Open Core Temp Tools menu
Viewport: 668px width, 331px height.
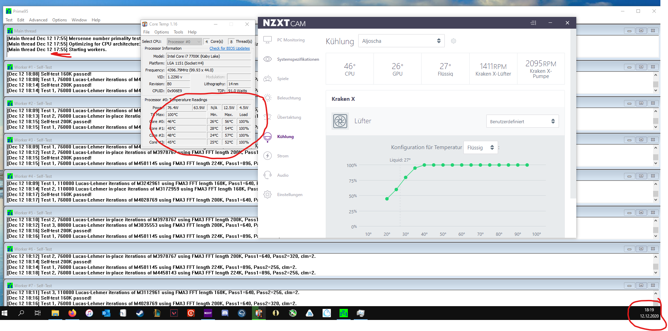tap(178, 32)
